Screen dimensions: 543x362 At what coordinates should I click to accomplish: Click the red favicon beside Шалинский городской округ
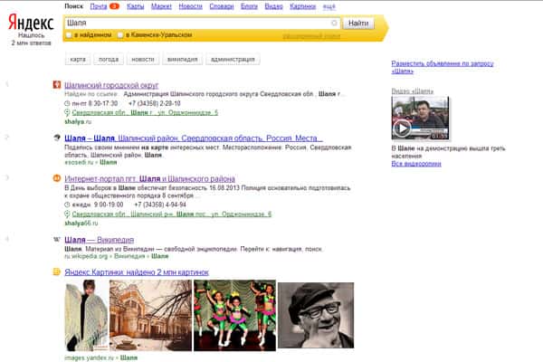pos(57,85)
